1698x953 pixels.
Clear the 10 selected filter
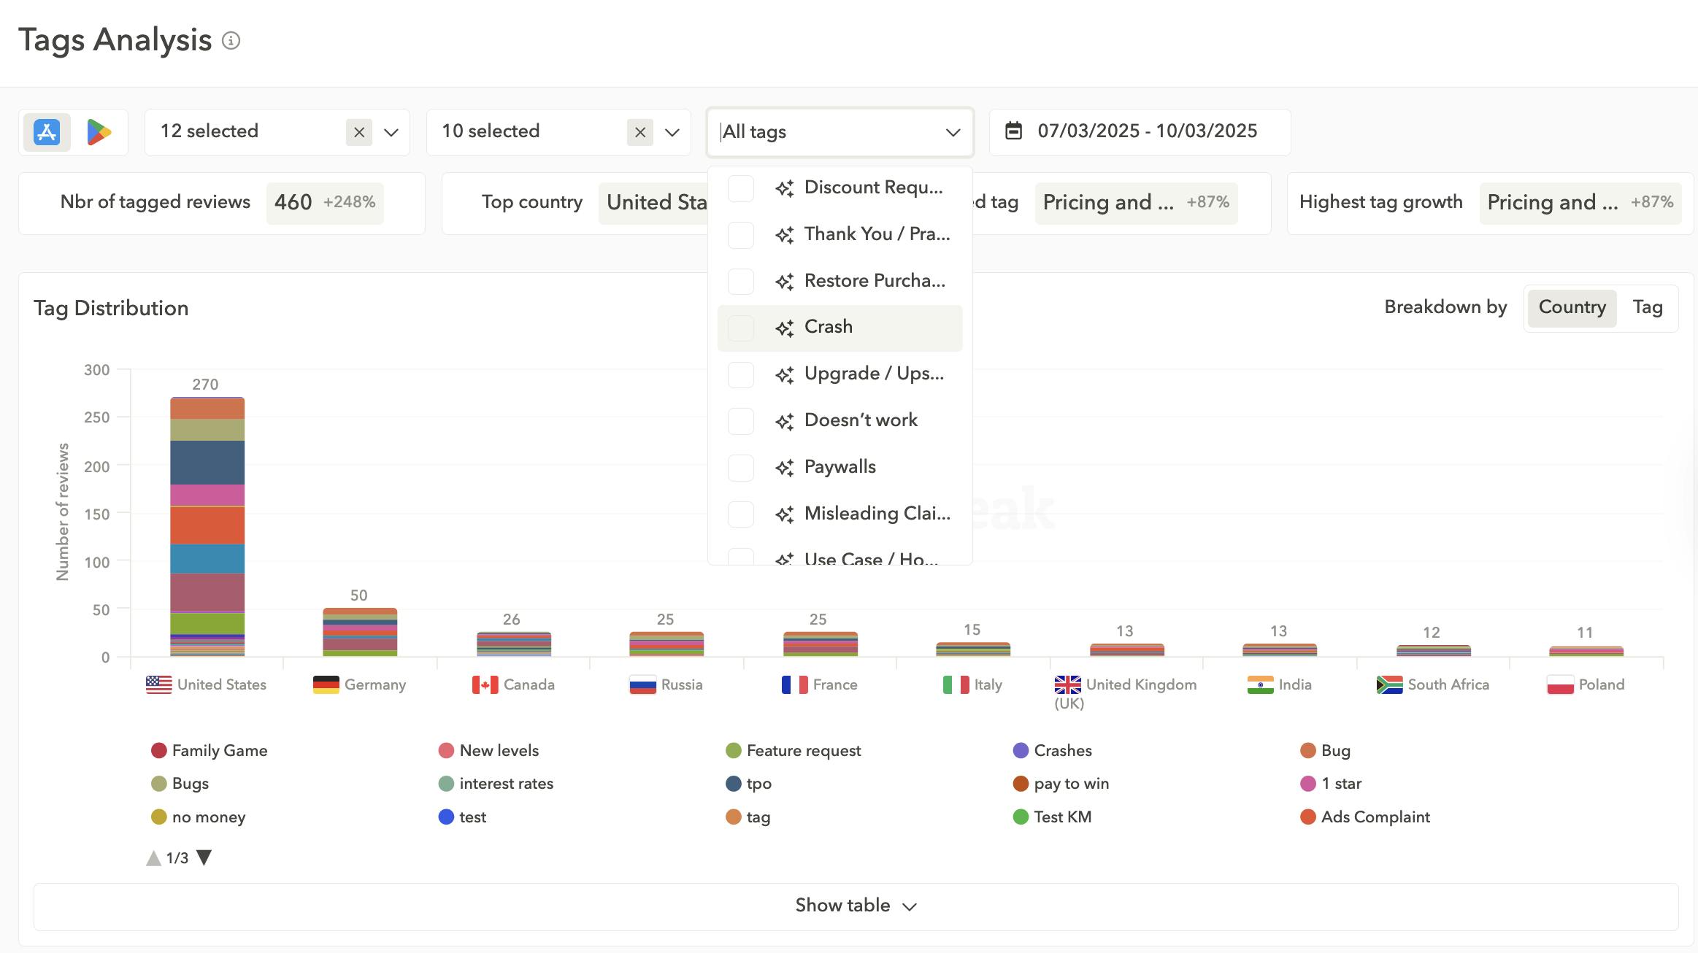point(639,132)
